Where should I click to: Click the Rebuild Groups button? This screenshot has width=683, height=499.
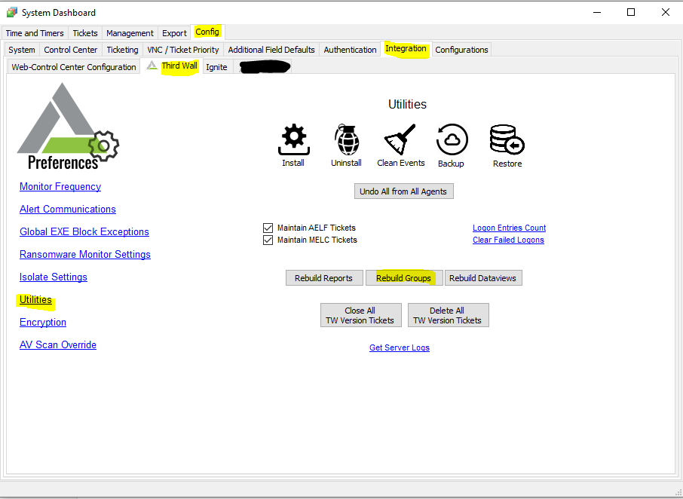404,278
